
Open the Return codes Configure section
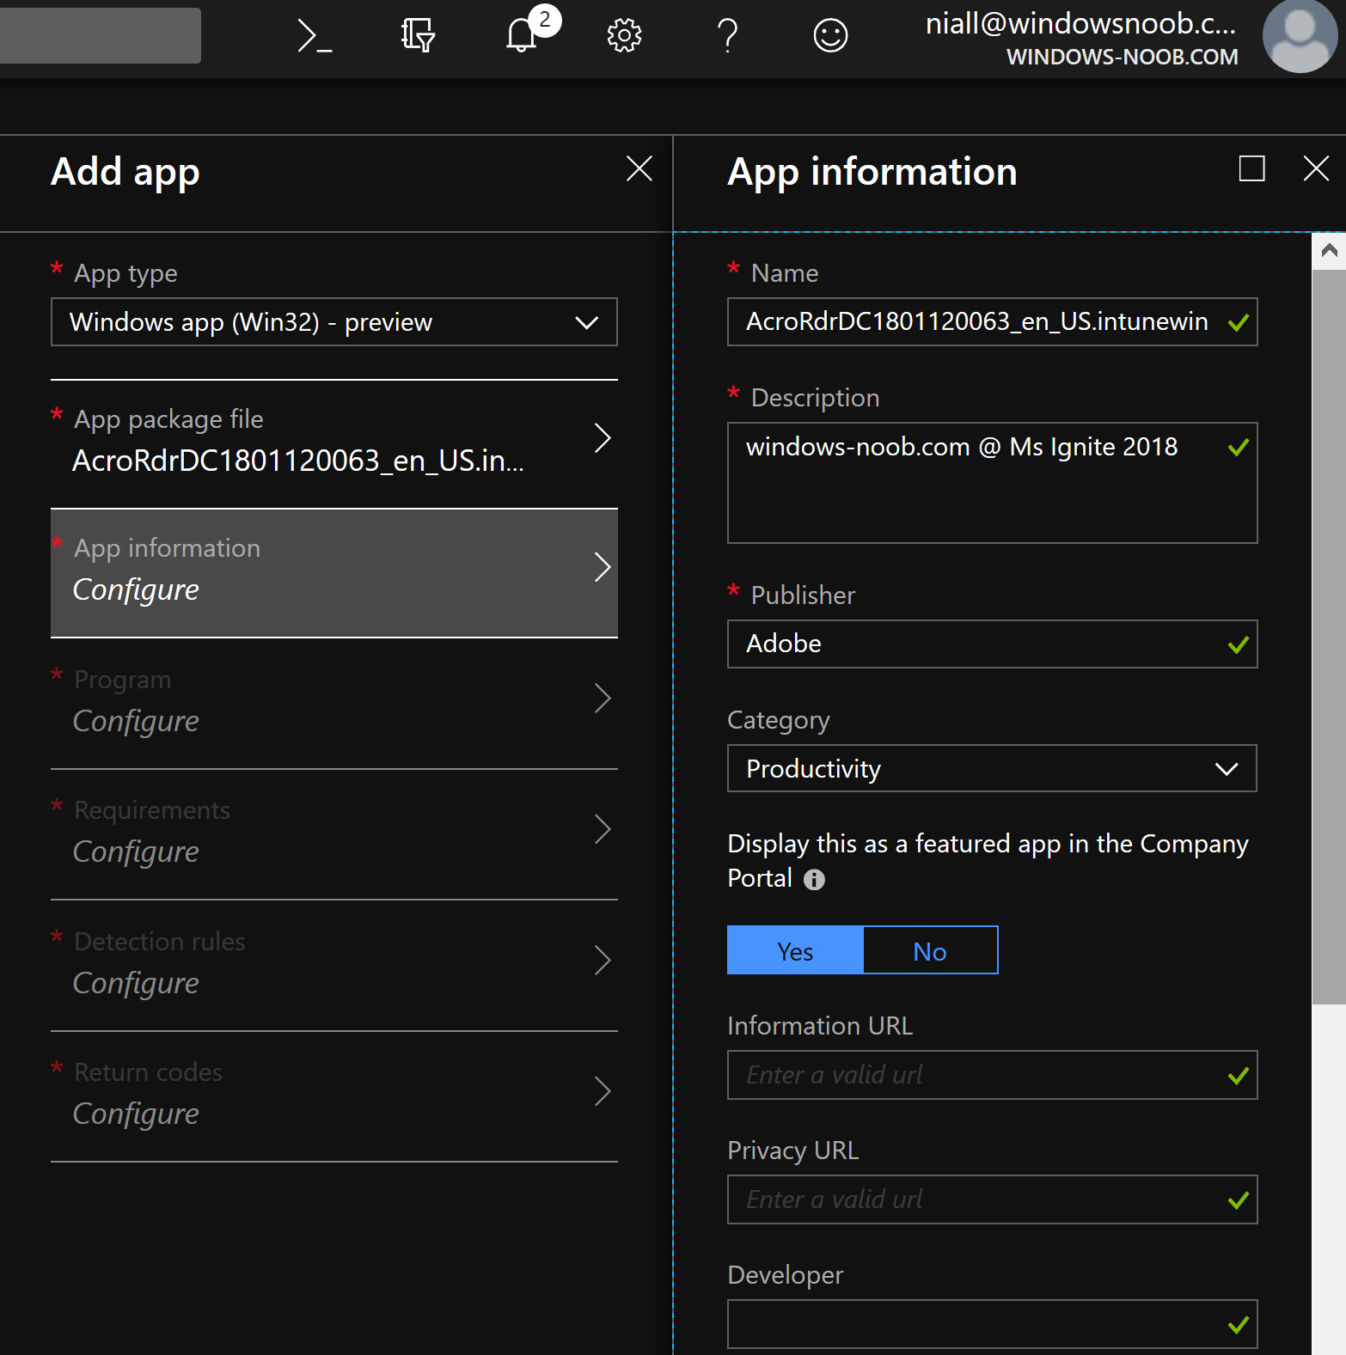coord(334,1096)
